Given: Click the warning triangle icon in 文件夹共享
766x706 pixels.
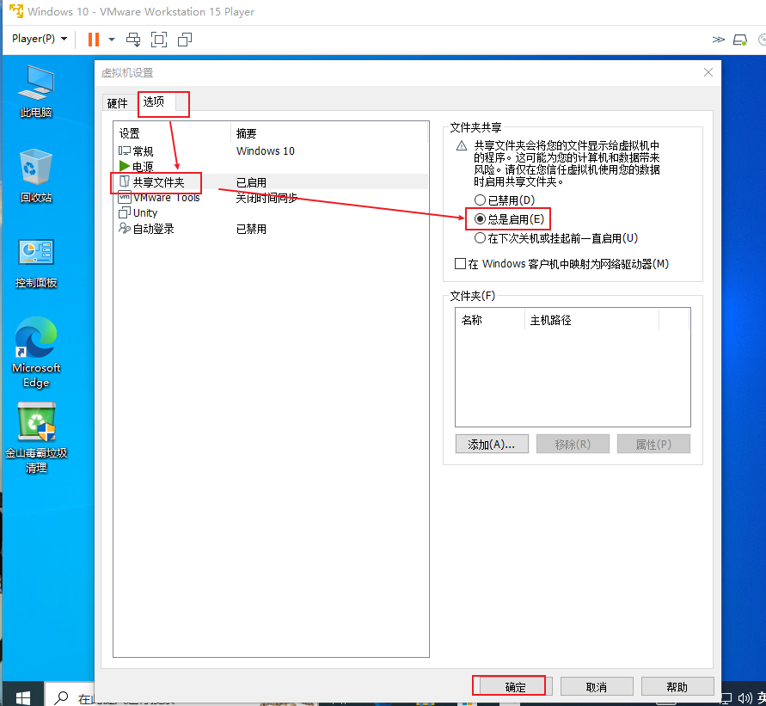Looking at the screenshot, I should (x=461, y=145).
